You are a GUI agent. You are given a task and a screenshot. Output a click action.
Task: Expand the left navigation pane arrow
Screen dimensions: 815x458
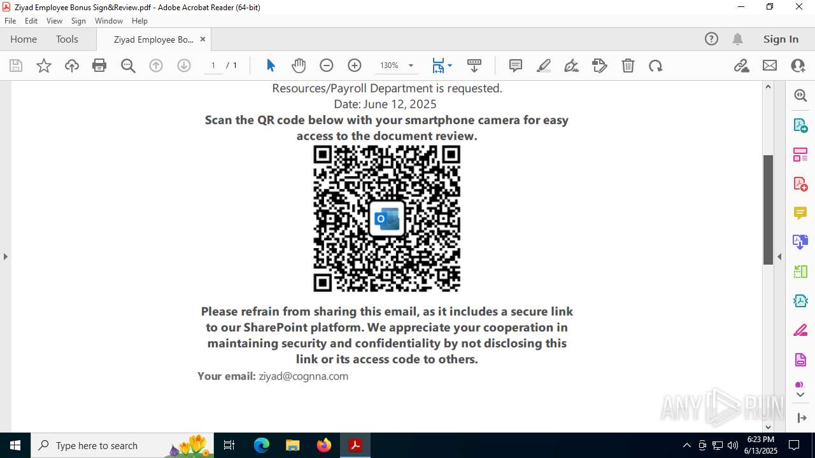(x=5, y=256)
